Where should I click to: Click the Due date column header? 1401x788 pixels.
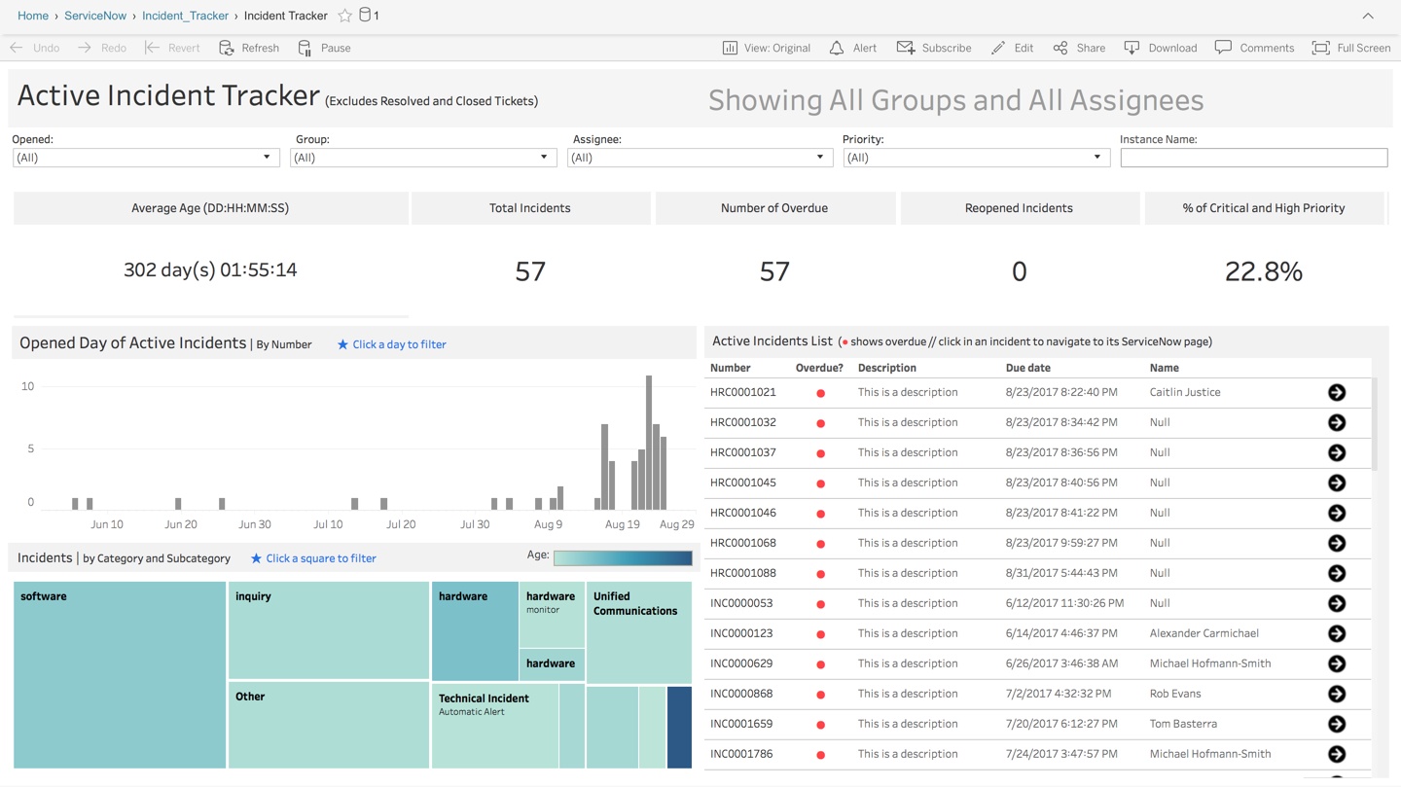point(1027,368)
